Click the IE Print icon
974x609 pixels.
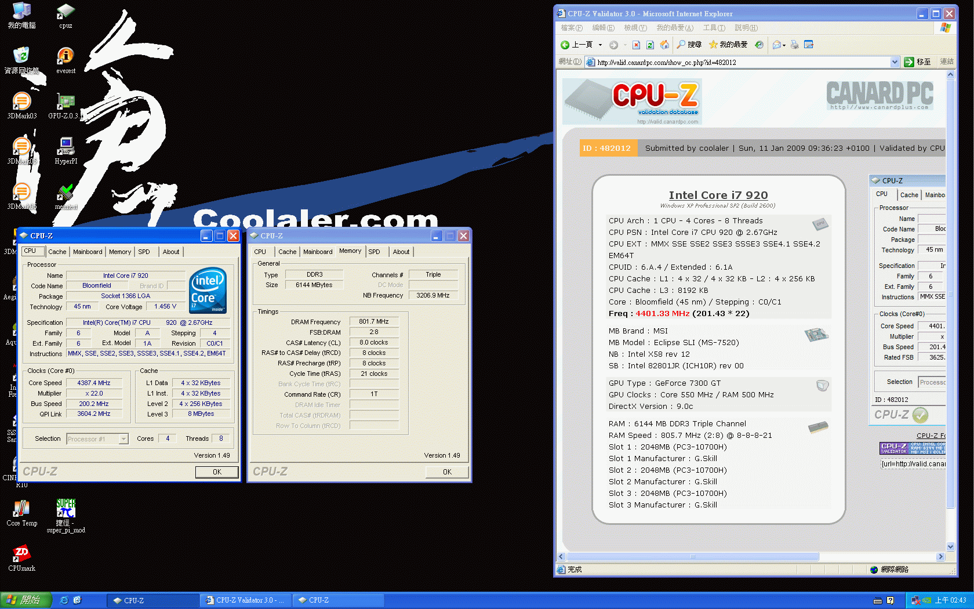795,45
